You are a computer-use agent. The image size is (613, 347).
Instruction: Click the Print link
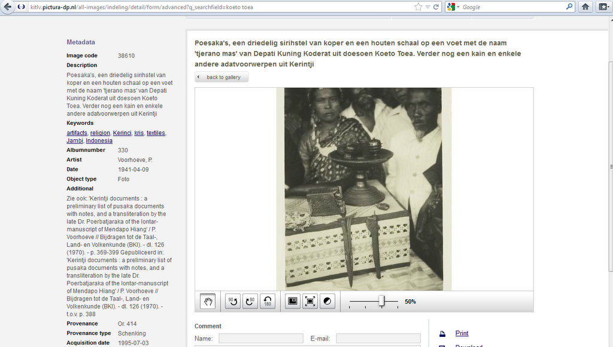(x=462, y=333)
